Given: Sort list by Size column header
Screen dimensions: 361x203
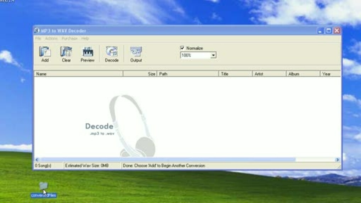Looking at the screenshot, I should tap(140, 74).
